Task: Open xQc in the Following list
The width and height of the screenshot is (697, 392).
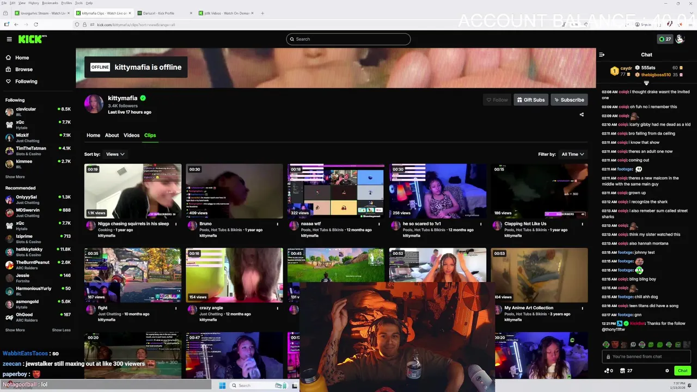Action: pyautogui.click(x=38, y=125)
